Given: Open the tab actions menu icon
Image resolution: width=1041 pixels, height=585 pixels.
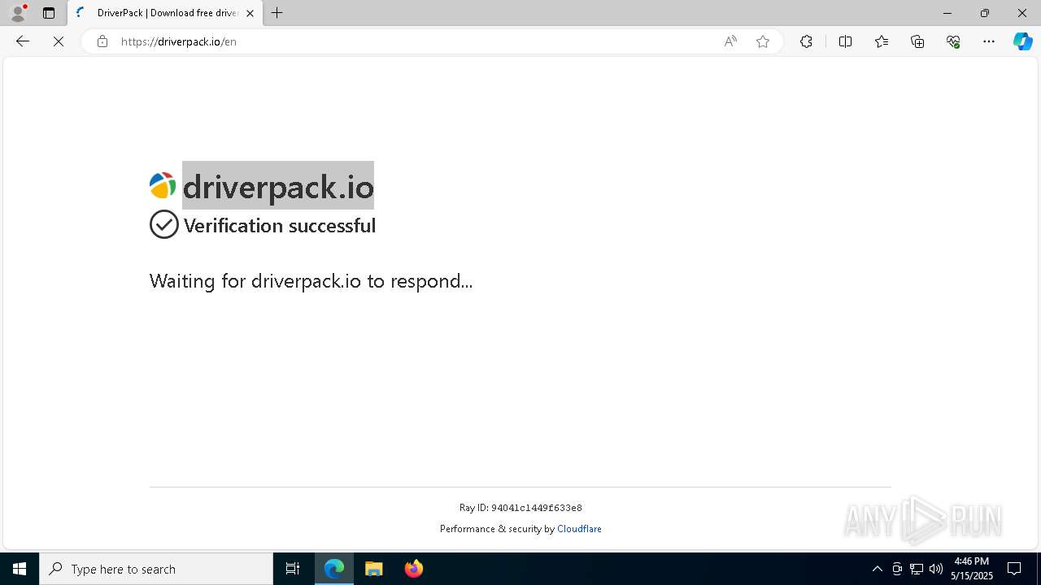Looking at the screenshot, I should click(x=49, y=13).
